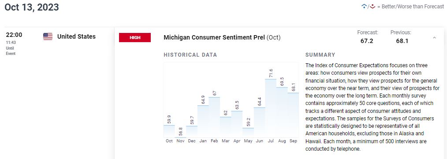Click the Previous value 68.1
This screenshot has height=159, width=447.
tap(402, 41)
